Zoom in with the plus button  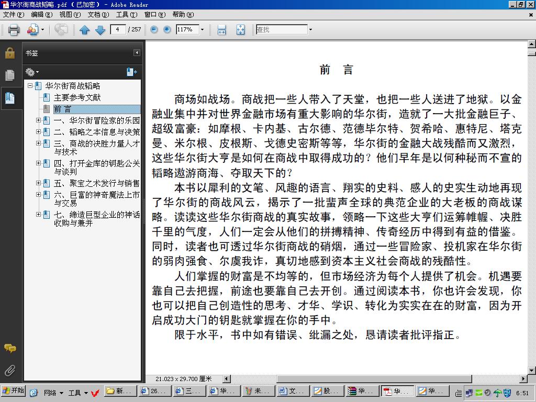[x=167, y=29]
